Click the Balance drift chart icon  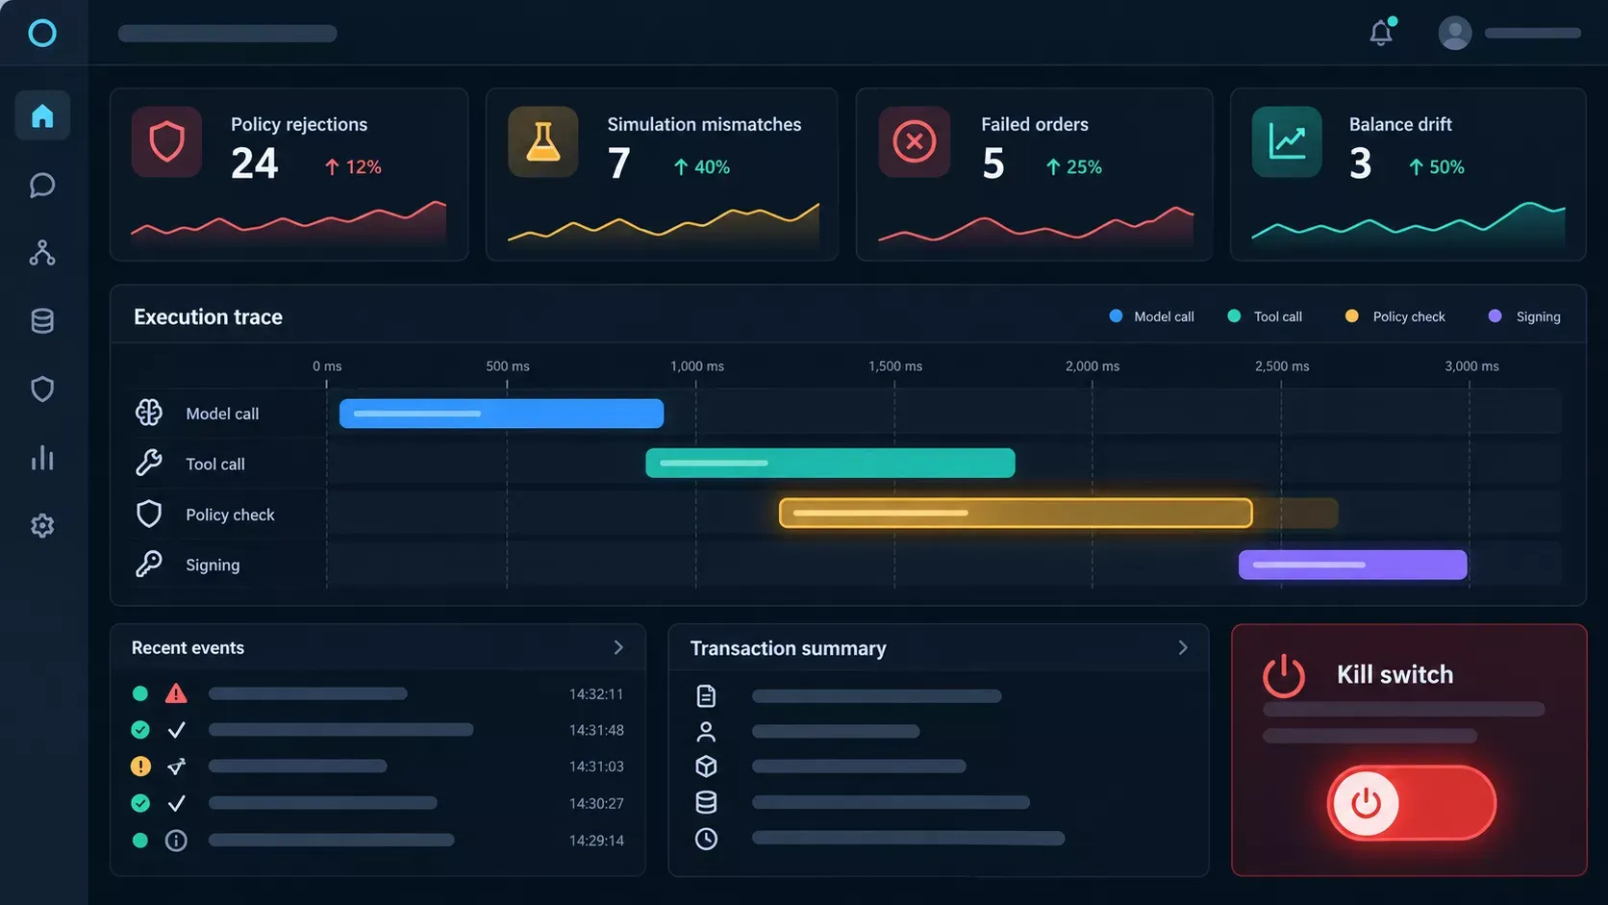tap(1287, 141)
